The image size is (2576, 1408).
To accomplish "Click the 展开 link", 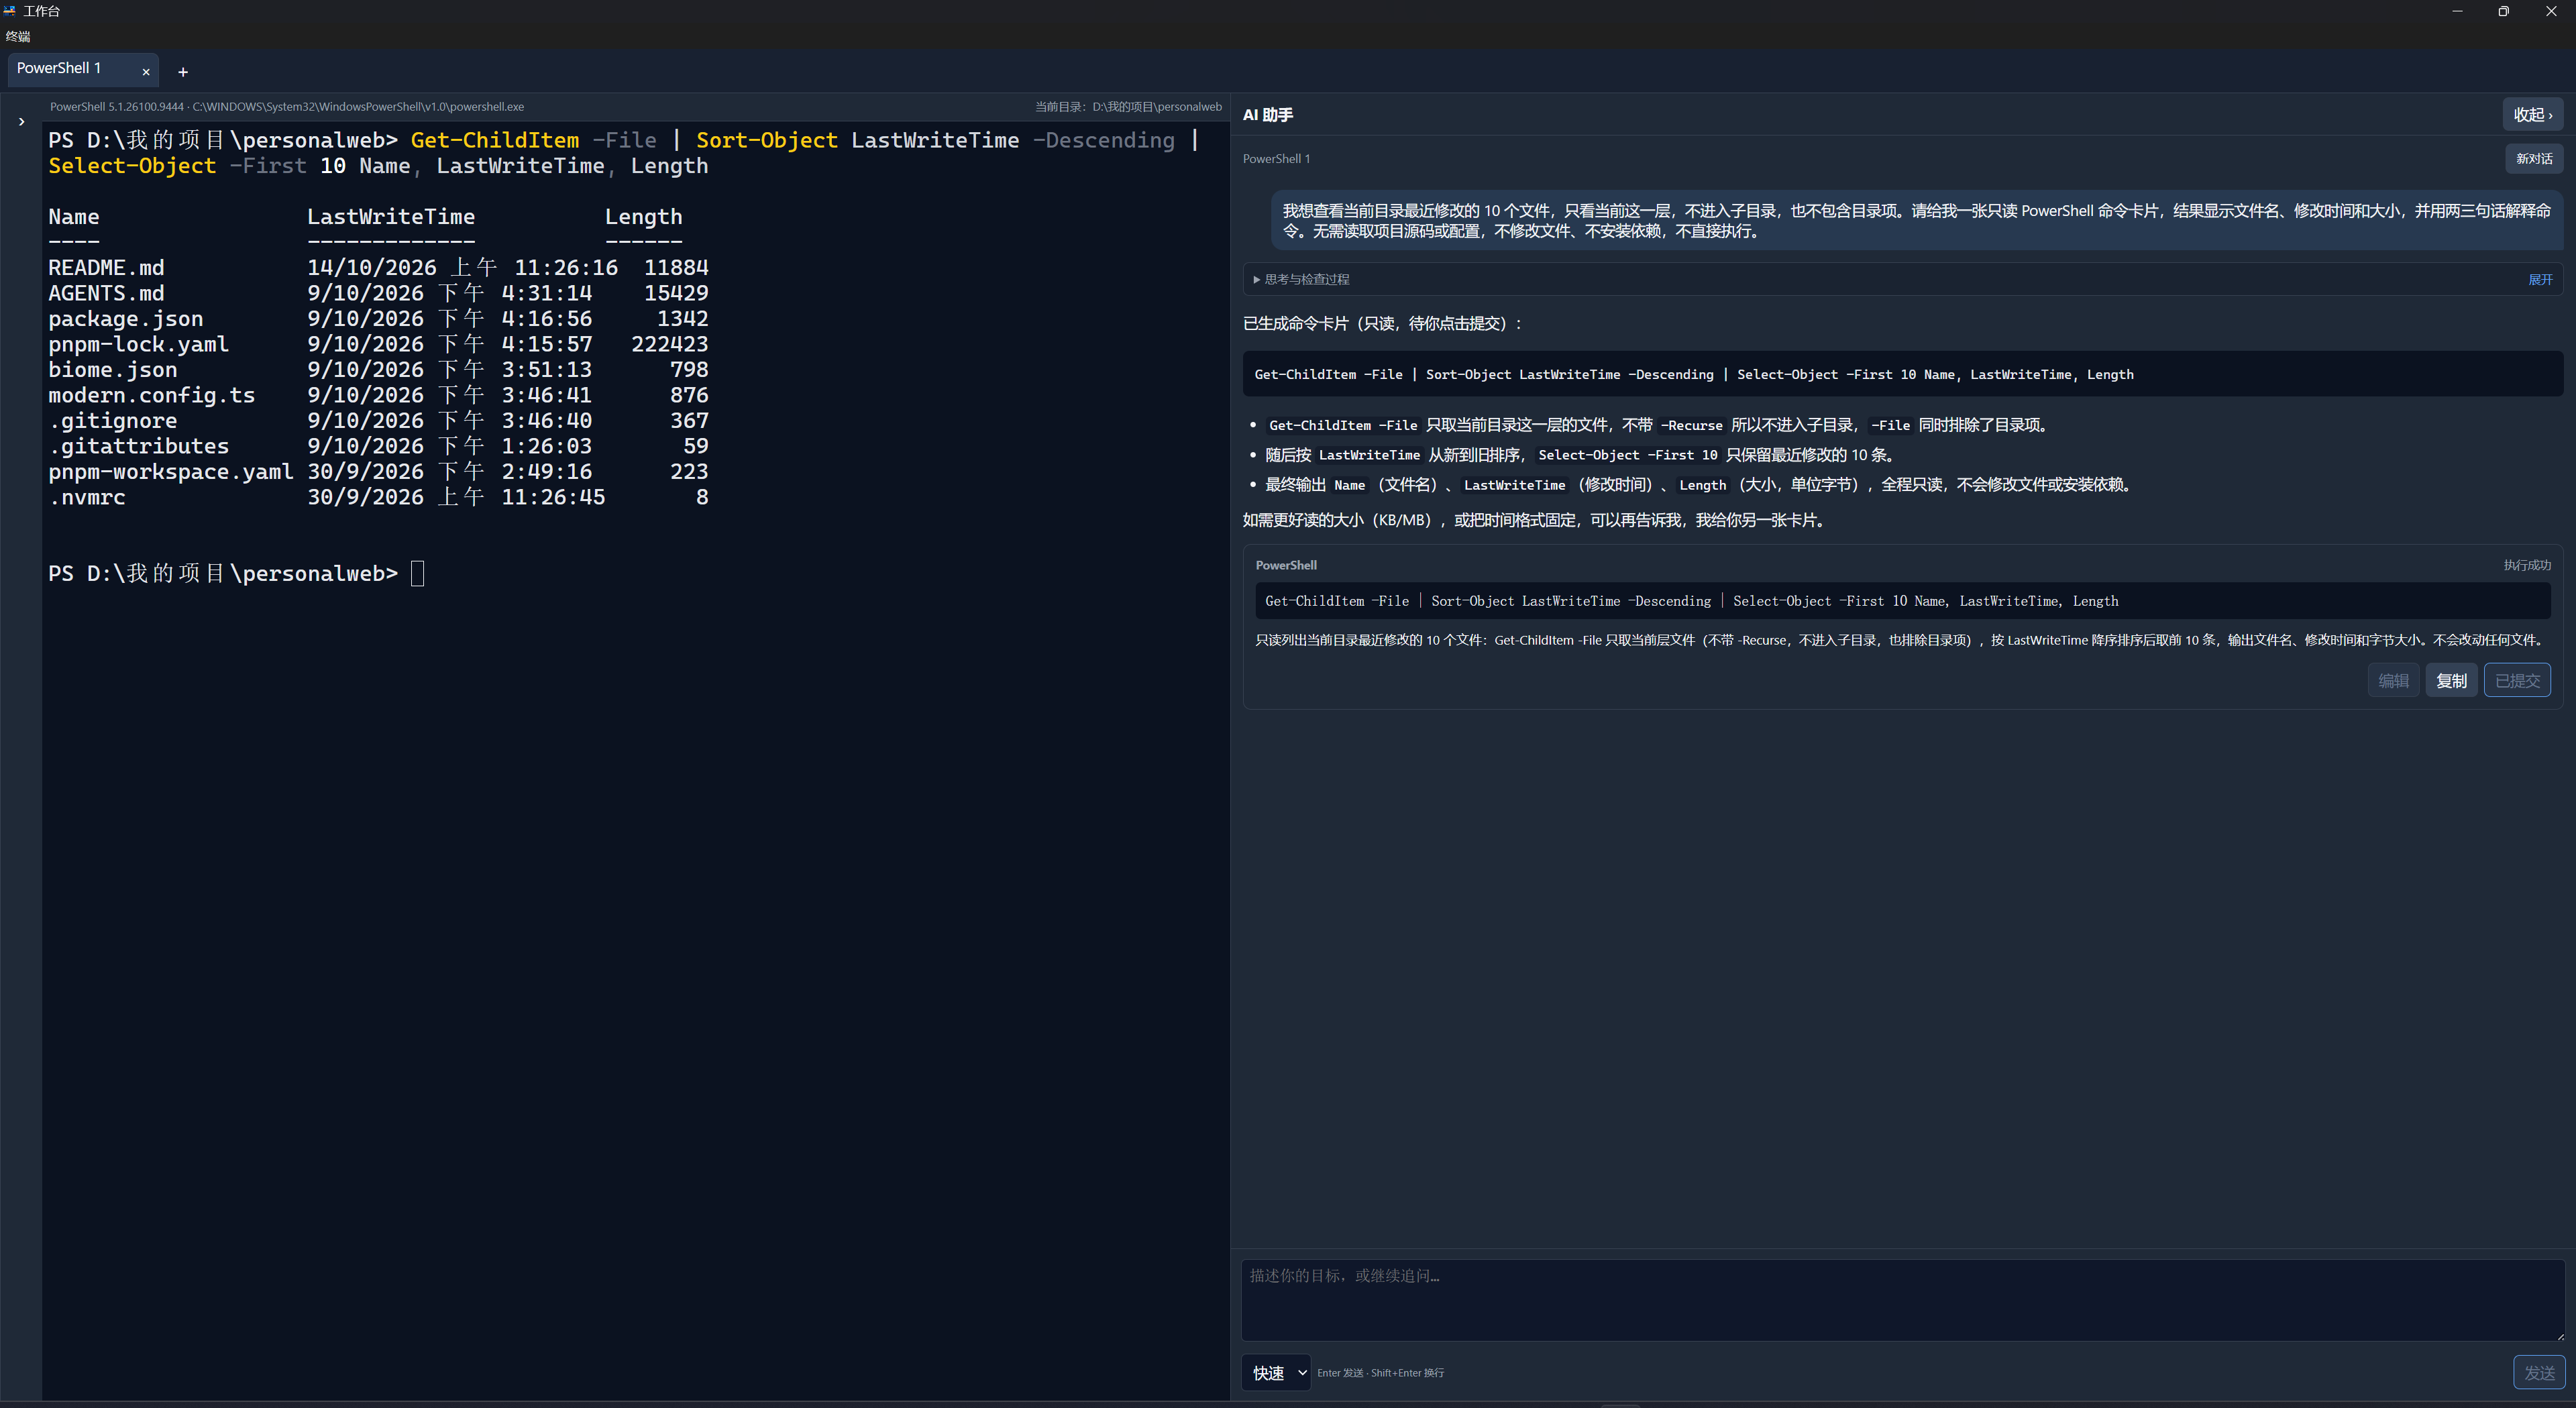I will pos(2540,280).
